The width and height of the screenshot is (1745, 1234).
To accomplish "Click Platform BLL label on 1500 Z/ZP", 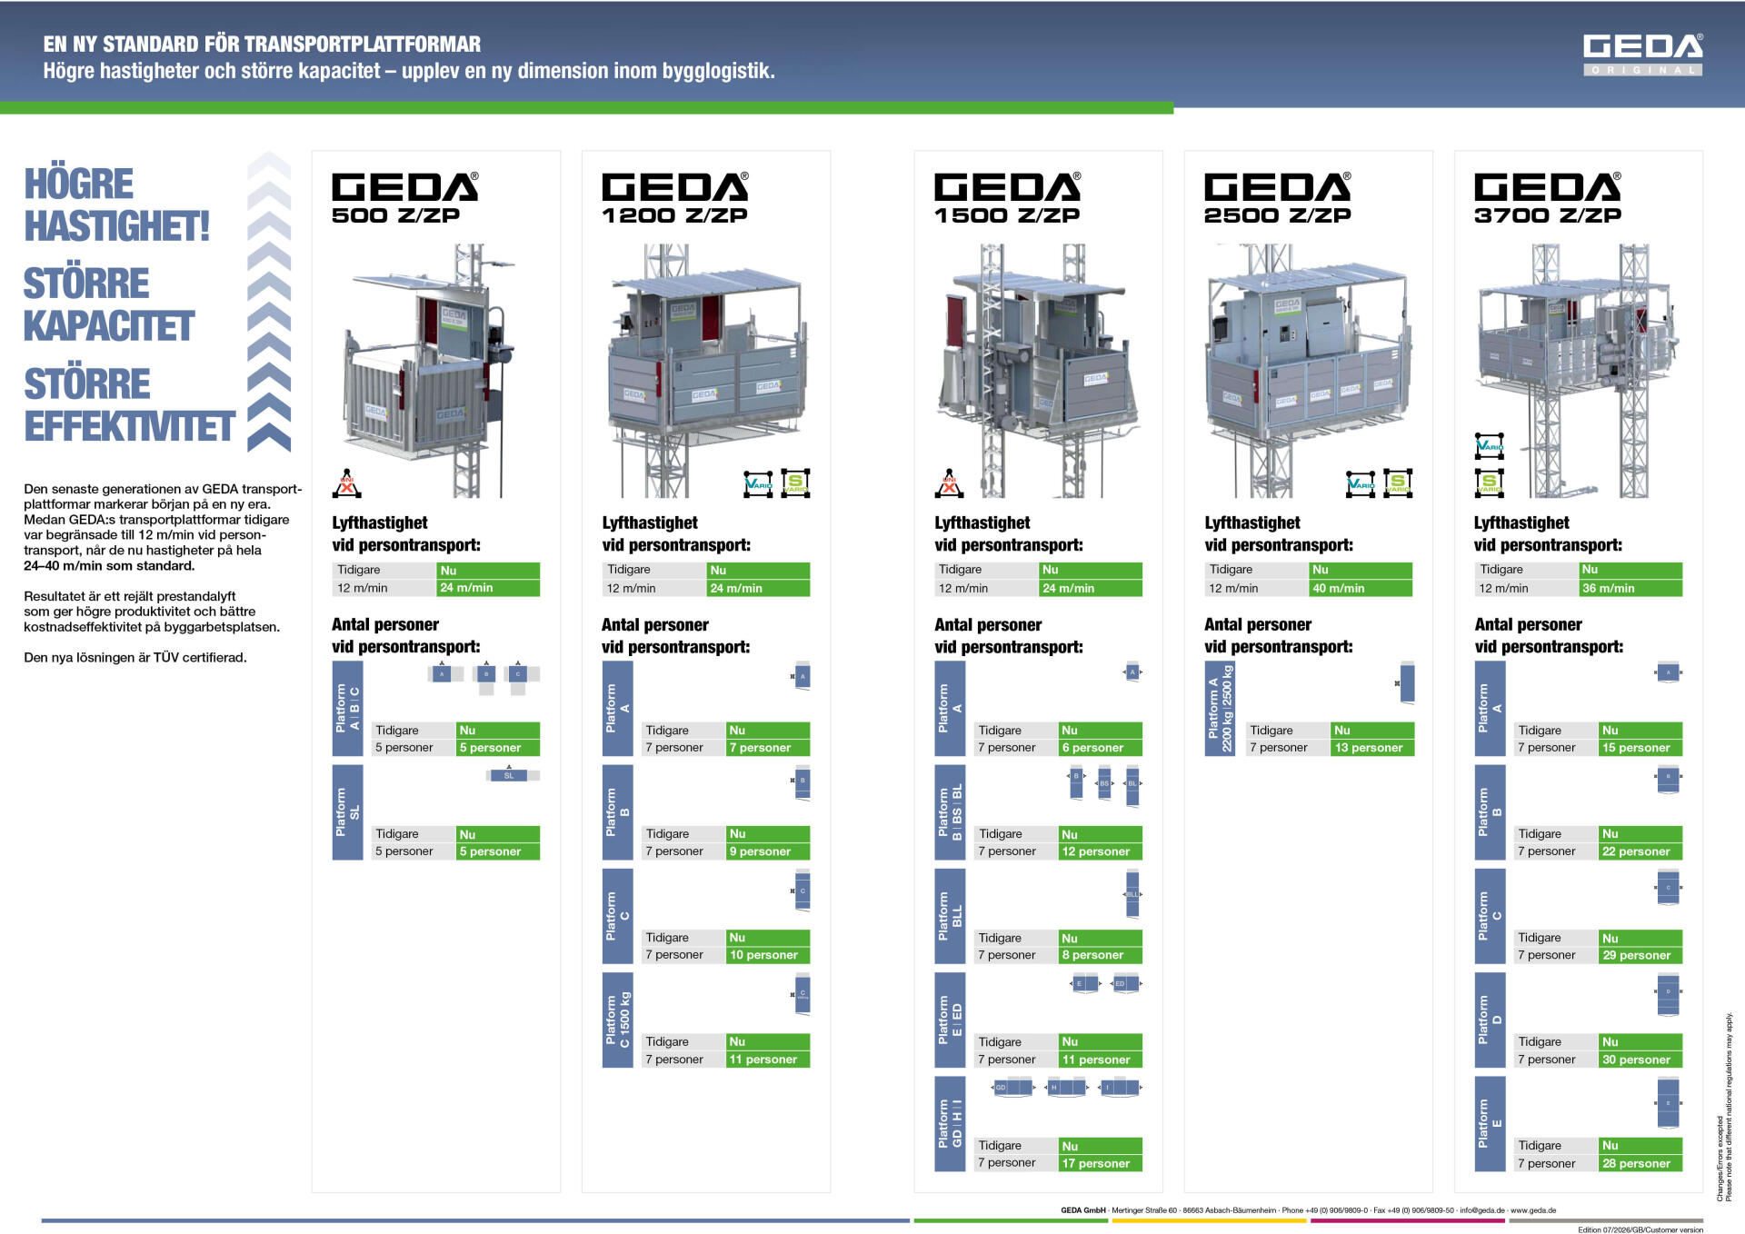I will 950,916.
